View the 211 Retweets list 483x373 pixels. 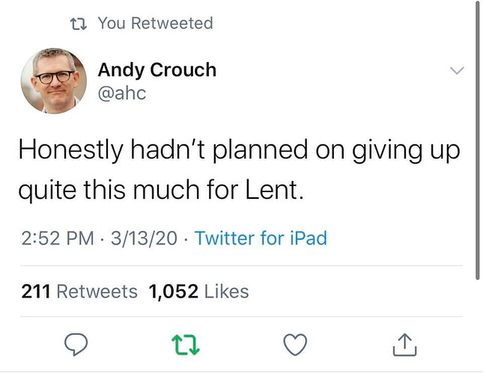pyautogui.click(x=79, y=292)
